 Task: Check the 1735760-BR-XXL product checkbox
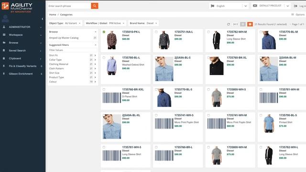[104, 89]
